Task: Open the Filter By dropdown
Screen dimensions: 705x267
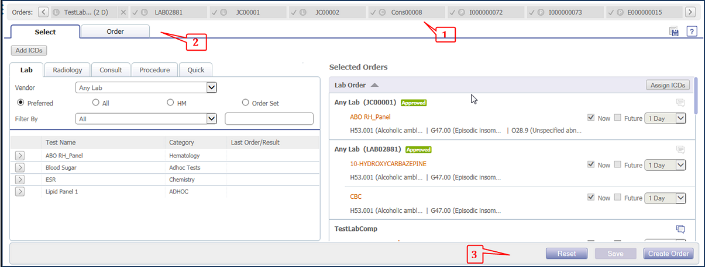Action: [212, 119]
